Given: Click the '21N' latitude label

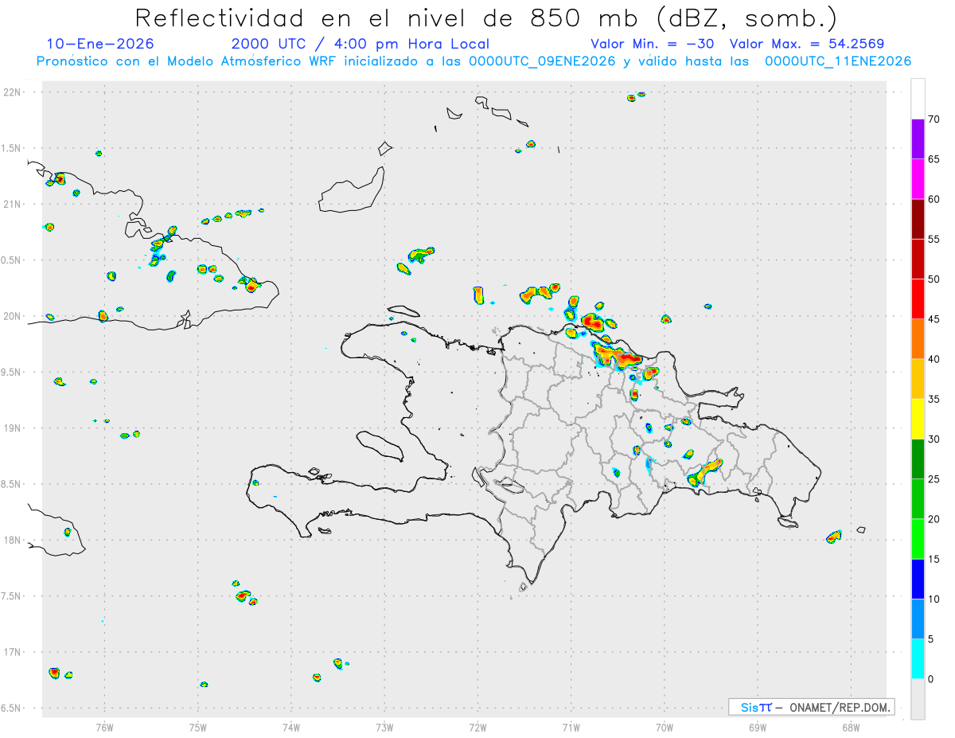Looking at the screenshot, I should click(13, 204).
